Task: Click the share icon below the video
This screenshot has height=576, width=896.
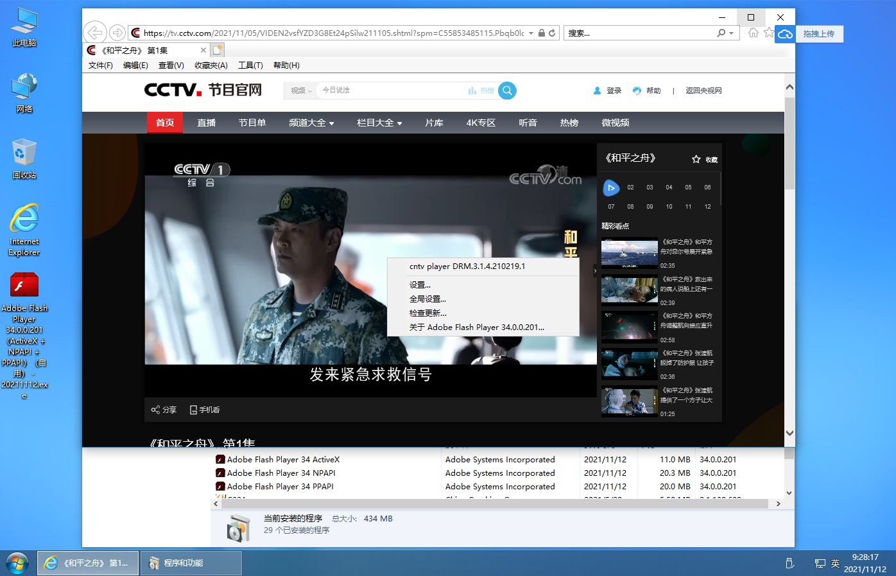Action: (155, 410)
